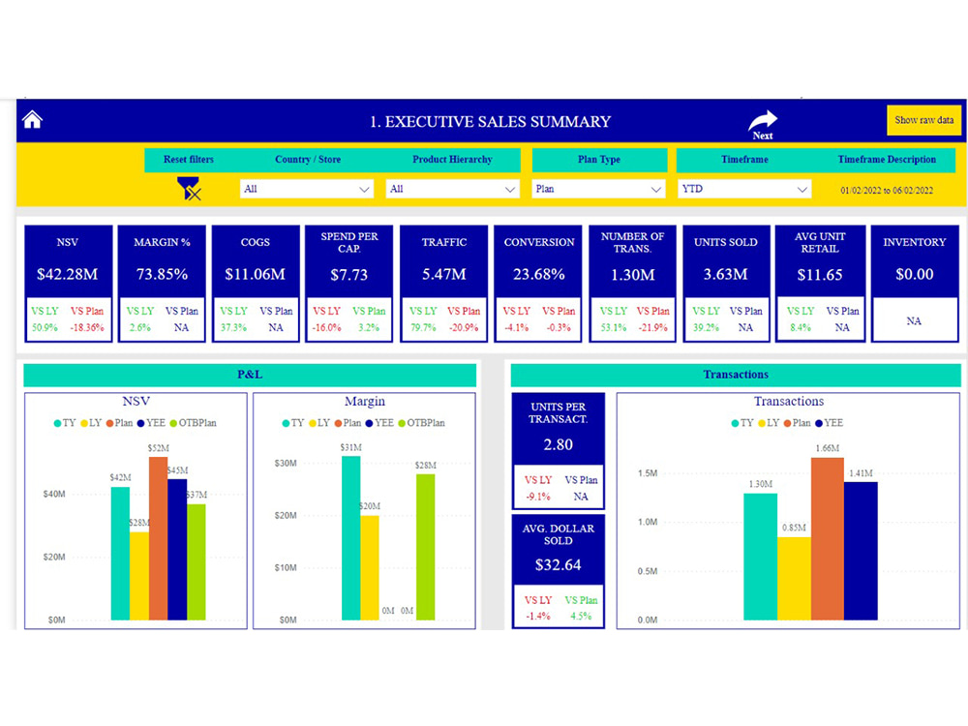Click YEE legend swatch in Transactions chart
Screen dimensions: 968x726
click(x=819, y=424)
